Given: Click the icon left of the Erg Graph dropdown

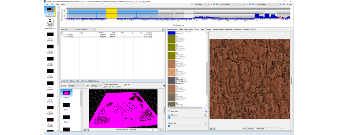Looking at the screenshot, I should pyautogui.click(x=192, y=4).
